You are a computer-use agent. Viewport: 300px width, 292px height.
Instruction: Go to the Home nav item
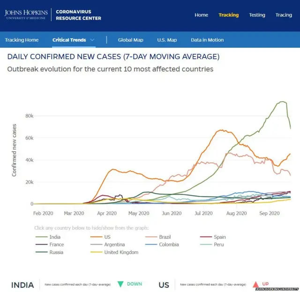pyautogui.click(x=201, y=15)
